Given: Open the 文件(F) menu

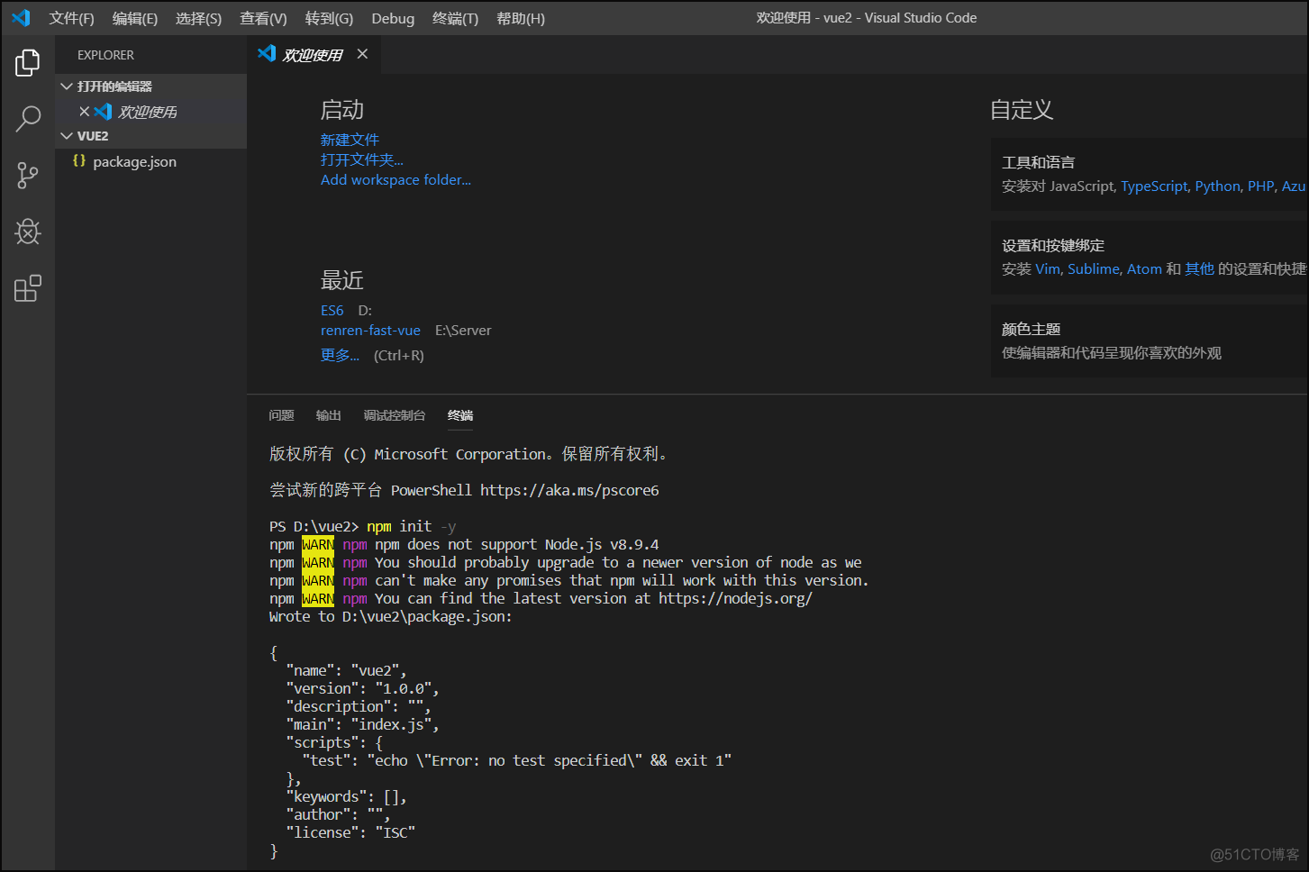Looking at the screenshot, I should click(71, 18).
